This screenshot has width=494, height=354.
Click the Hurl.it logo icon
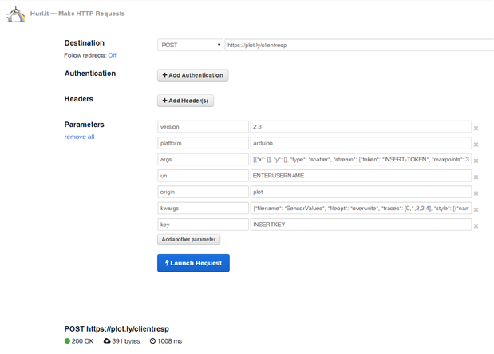tap(13, 14)
